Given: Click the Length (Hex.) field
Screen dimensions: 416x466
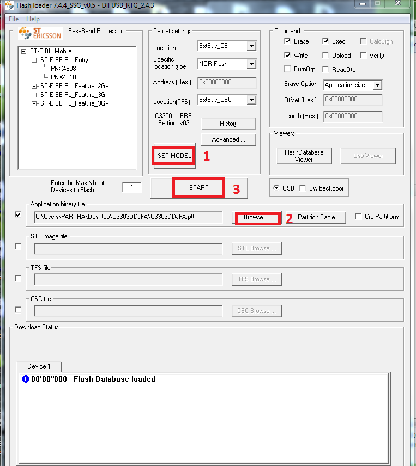Looking at the screenshot, I should 353,116.
